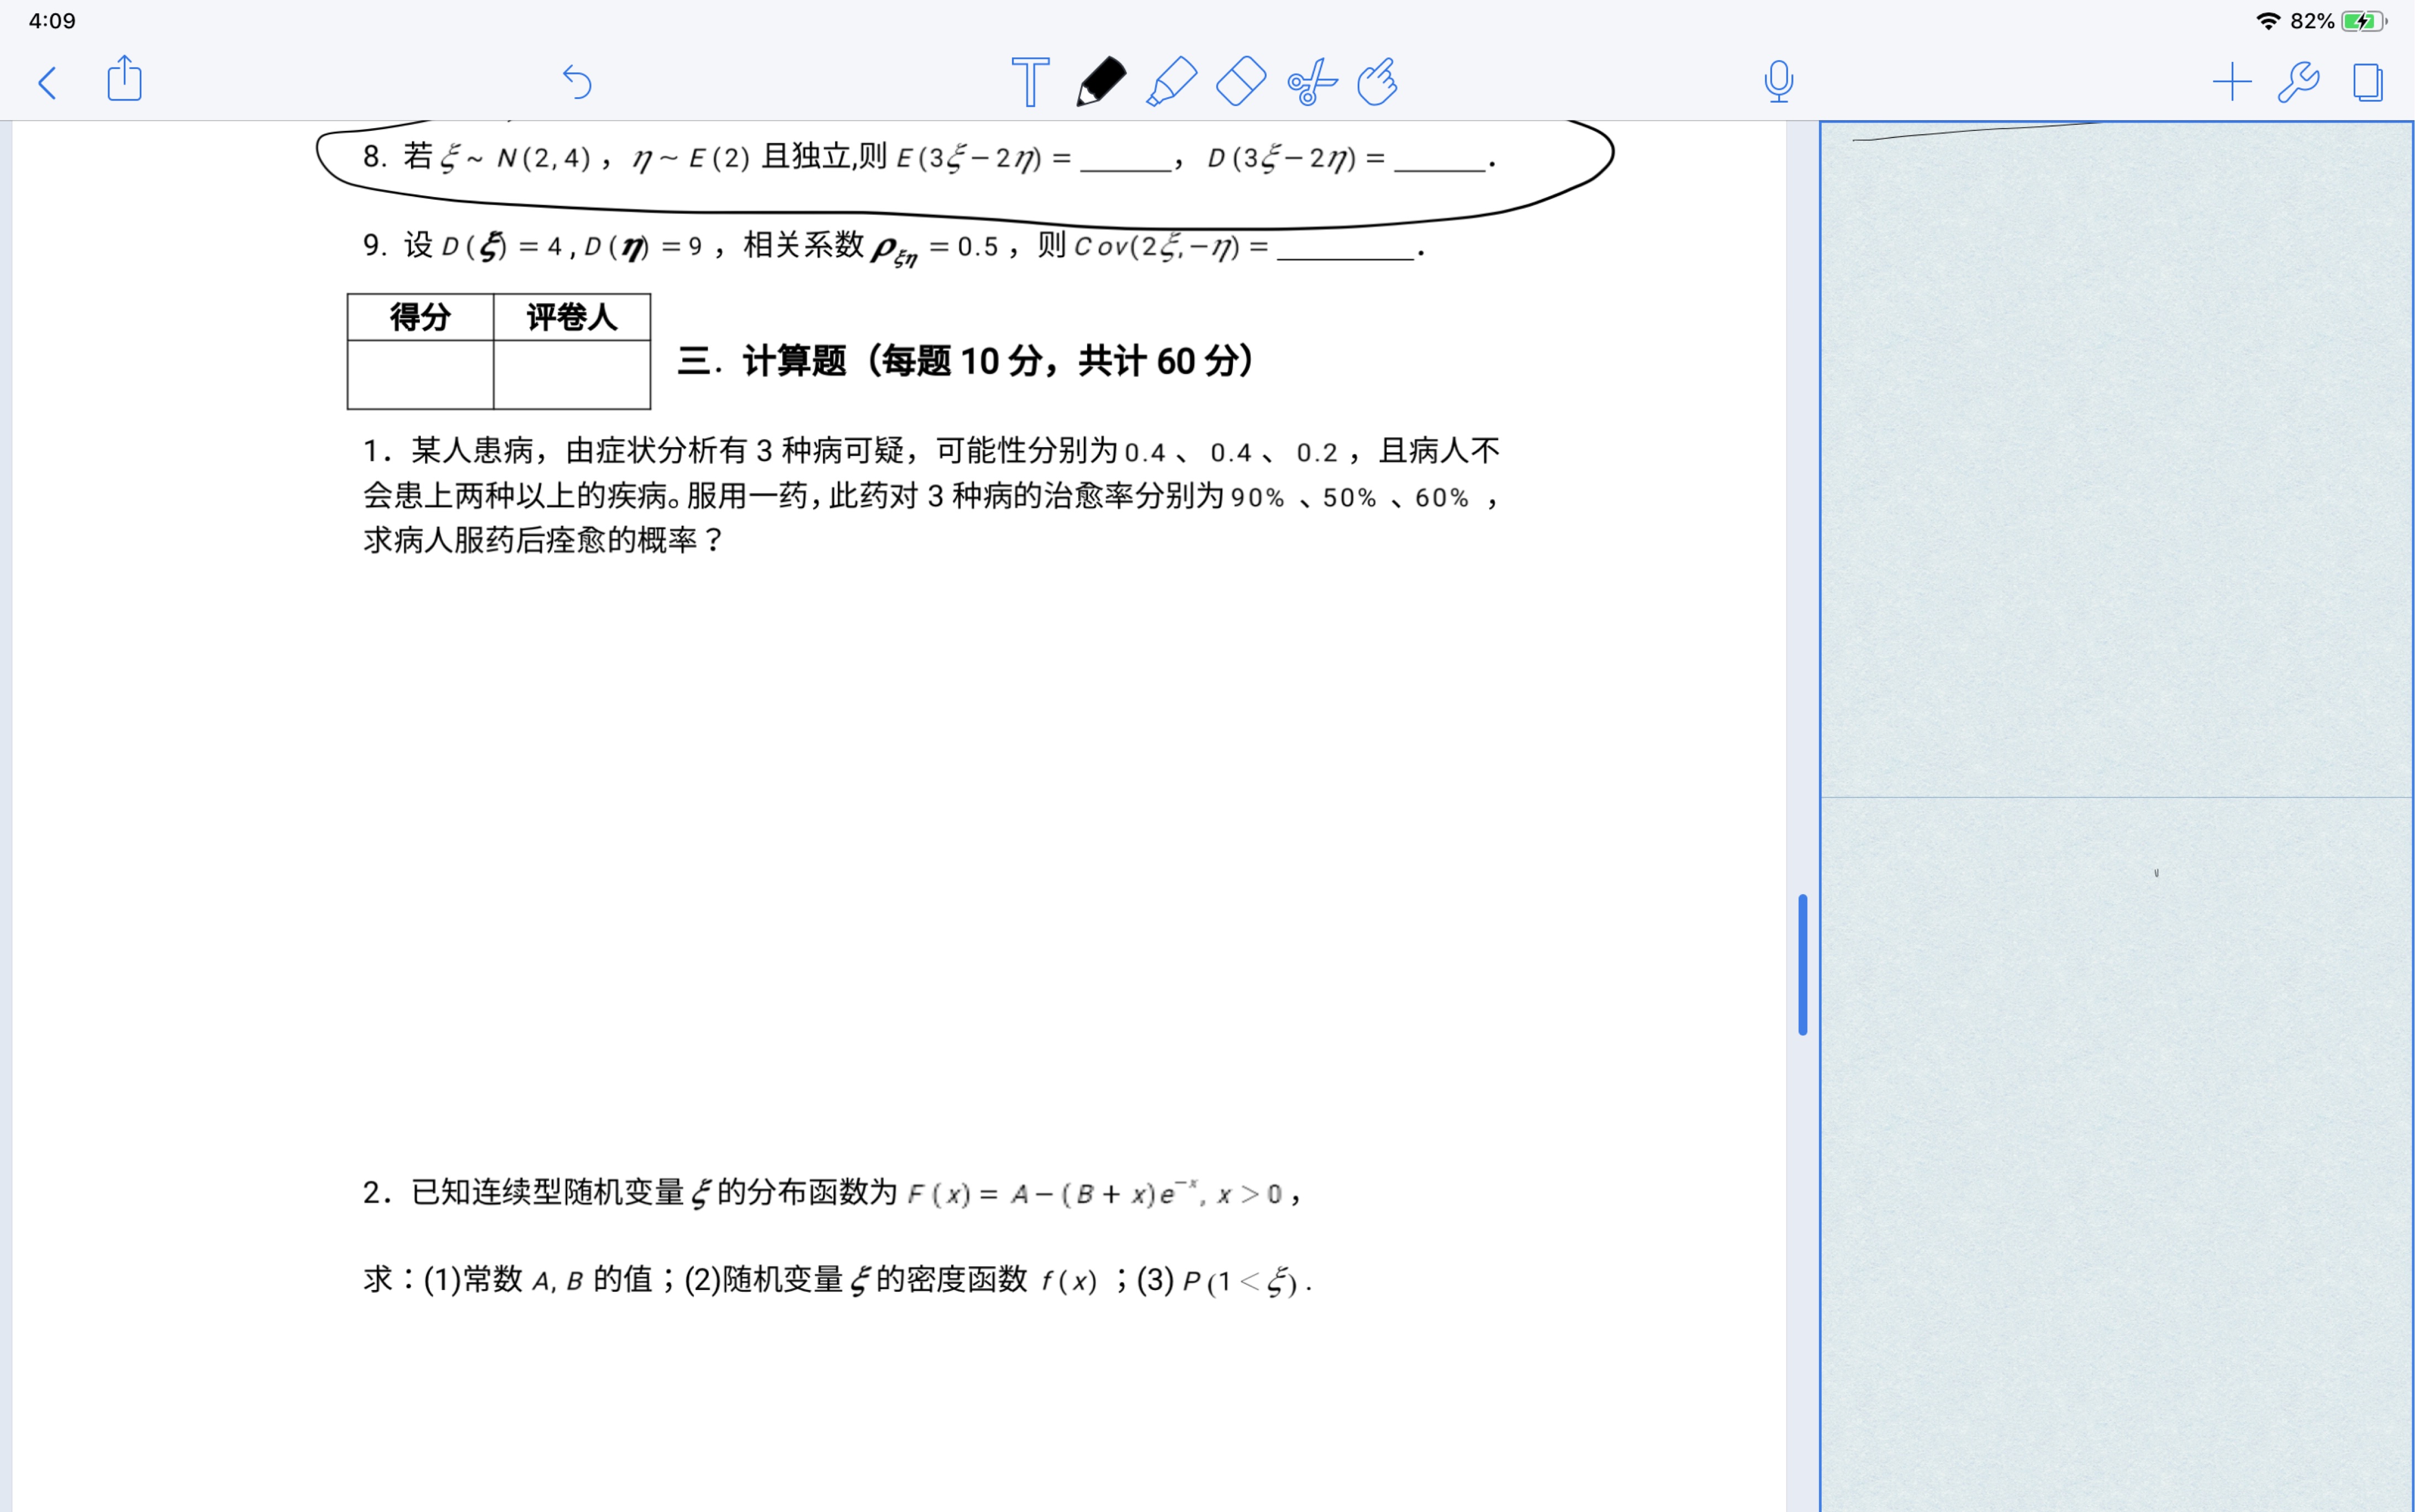Open the page view icon
The height and width of the screenshot is (1512, 2415).
point(2367,82)
